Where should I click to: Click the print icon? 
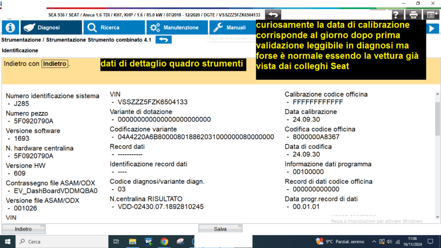pos(414,15)
